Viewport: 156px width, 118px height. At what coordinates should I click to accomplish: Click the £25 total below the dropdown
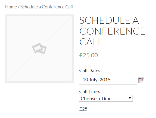coord(83,109)
